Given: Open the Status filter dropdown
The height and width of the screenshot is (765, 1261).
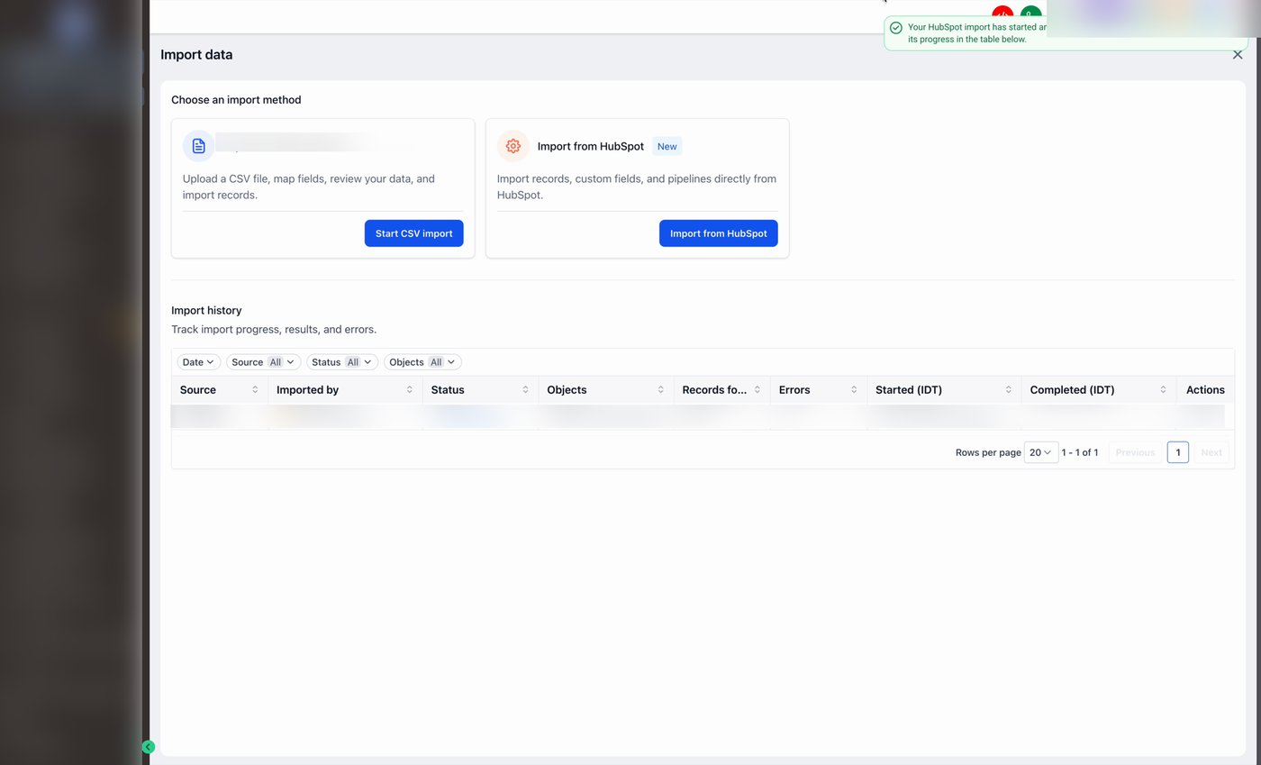Looking at the screenshot, I should point(341,362).
